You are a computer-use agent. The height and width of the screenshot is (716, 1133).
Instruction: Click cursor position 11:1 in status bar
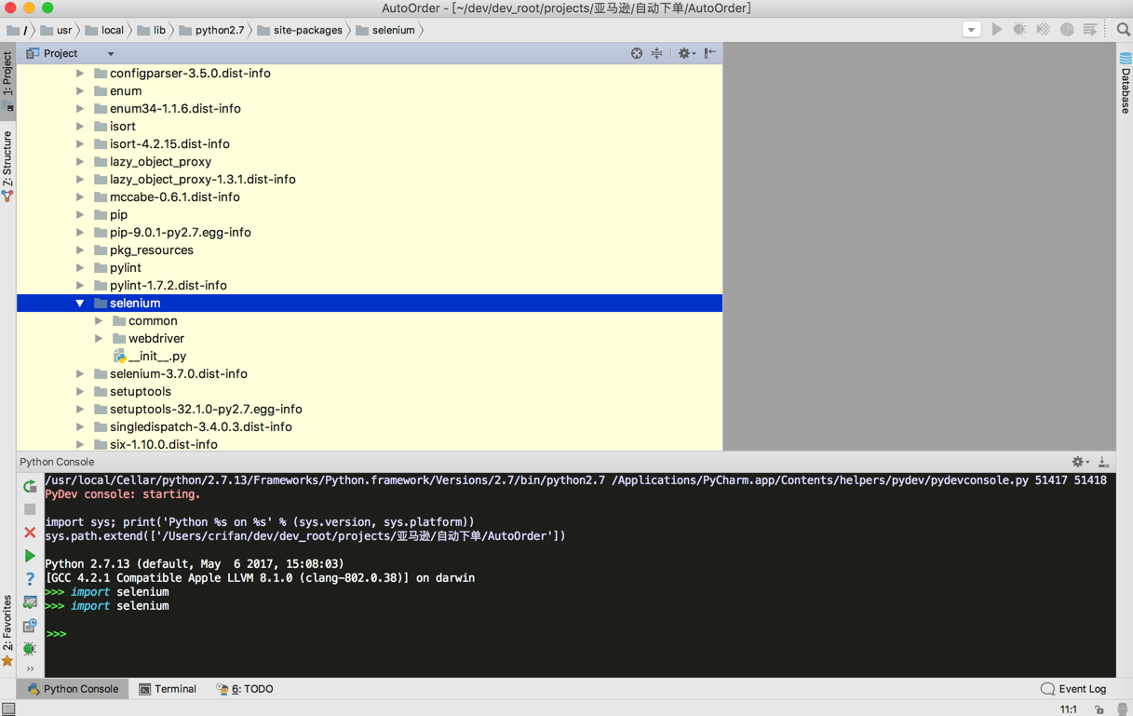1068,709
